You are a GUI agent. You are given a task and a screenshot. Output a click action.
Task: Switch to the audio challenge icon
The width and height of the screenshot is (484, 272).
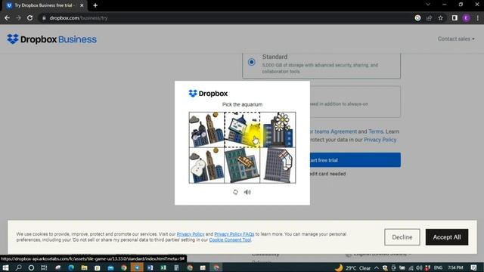pyautogui.click(x=247, y=192)
